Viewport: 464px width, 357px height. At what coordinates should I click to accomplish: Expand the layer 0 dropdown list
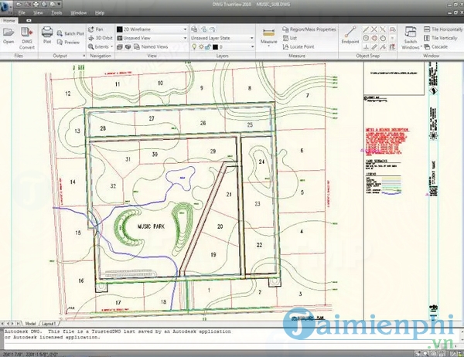252,46
